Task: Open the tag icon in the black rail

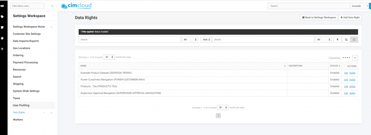Action: (3, 17)
